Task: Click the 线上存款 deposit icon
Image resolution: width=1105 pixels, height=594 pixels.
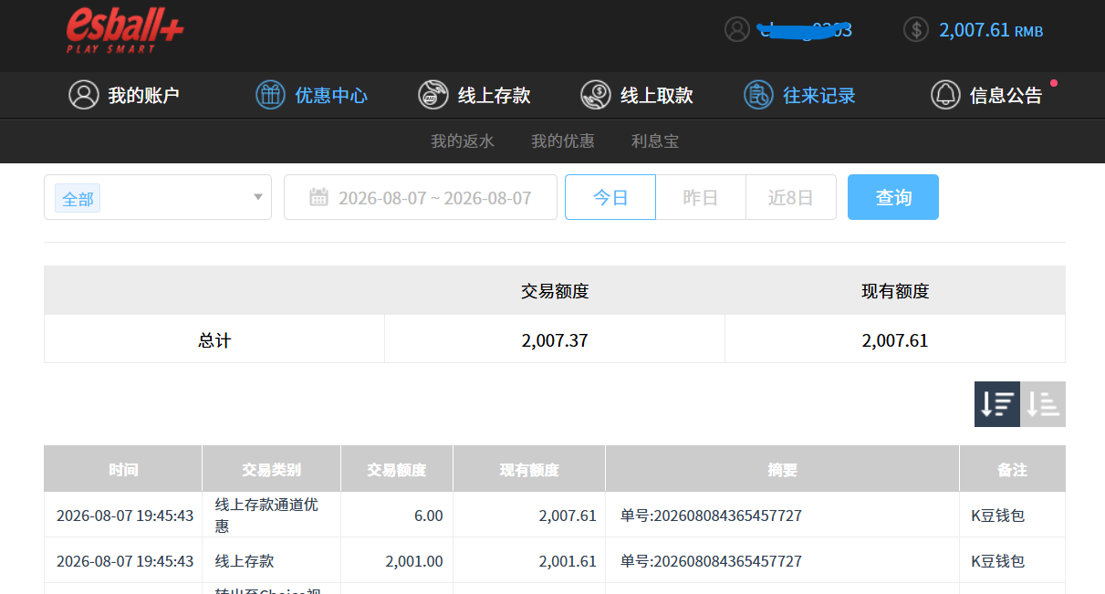Action: pyautogui.click(x=433, y=95)
